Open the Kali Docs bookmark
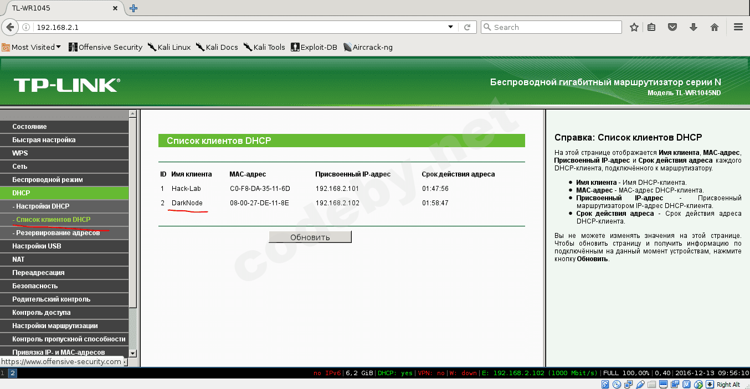This screenshot has width=750, height=389. point(217,47)
